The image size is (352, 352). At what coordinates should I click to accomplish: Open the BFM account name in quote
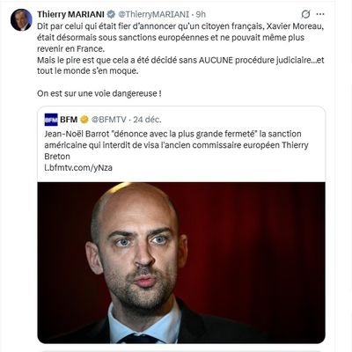click(69, 120)
